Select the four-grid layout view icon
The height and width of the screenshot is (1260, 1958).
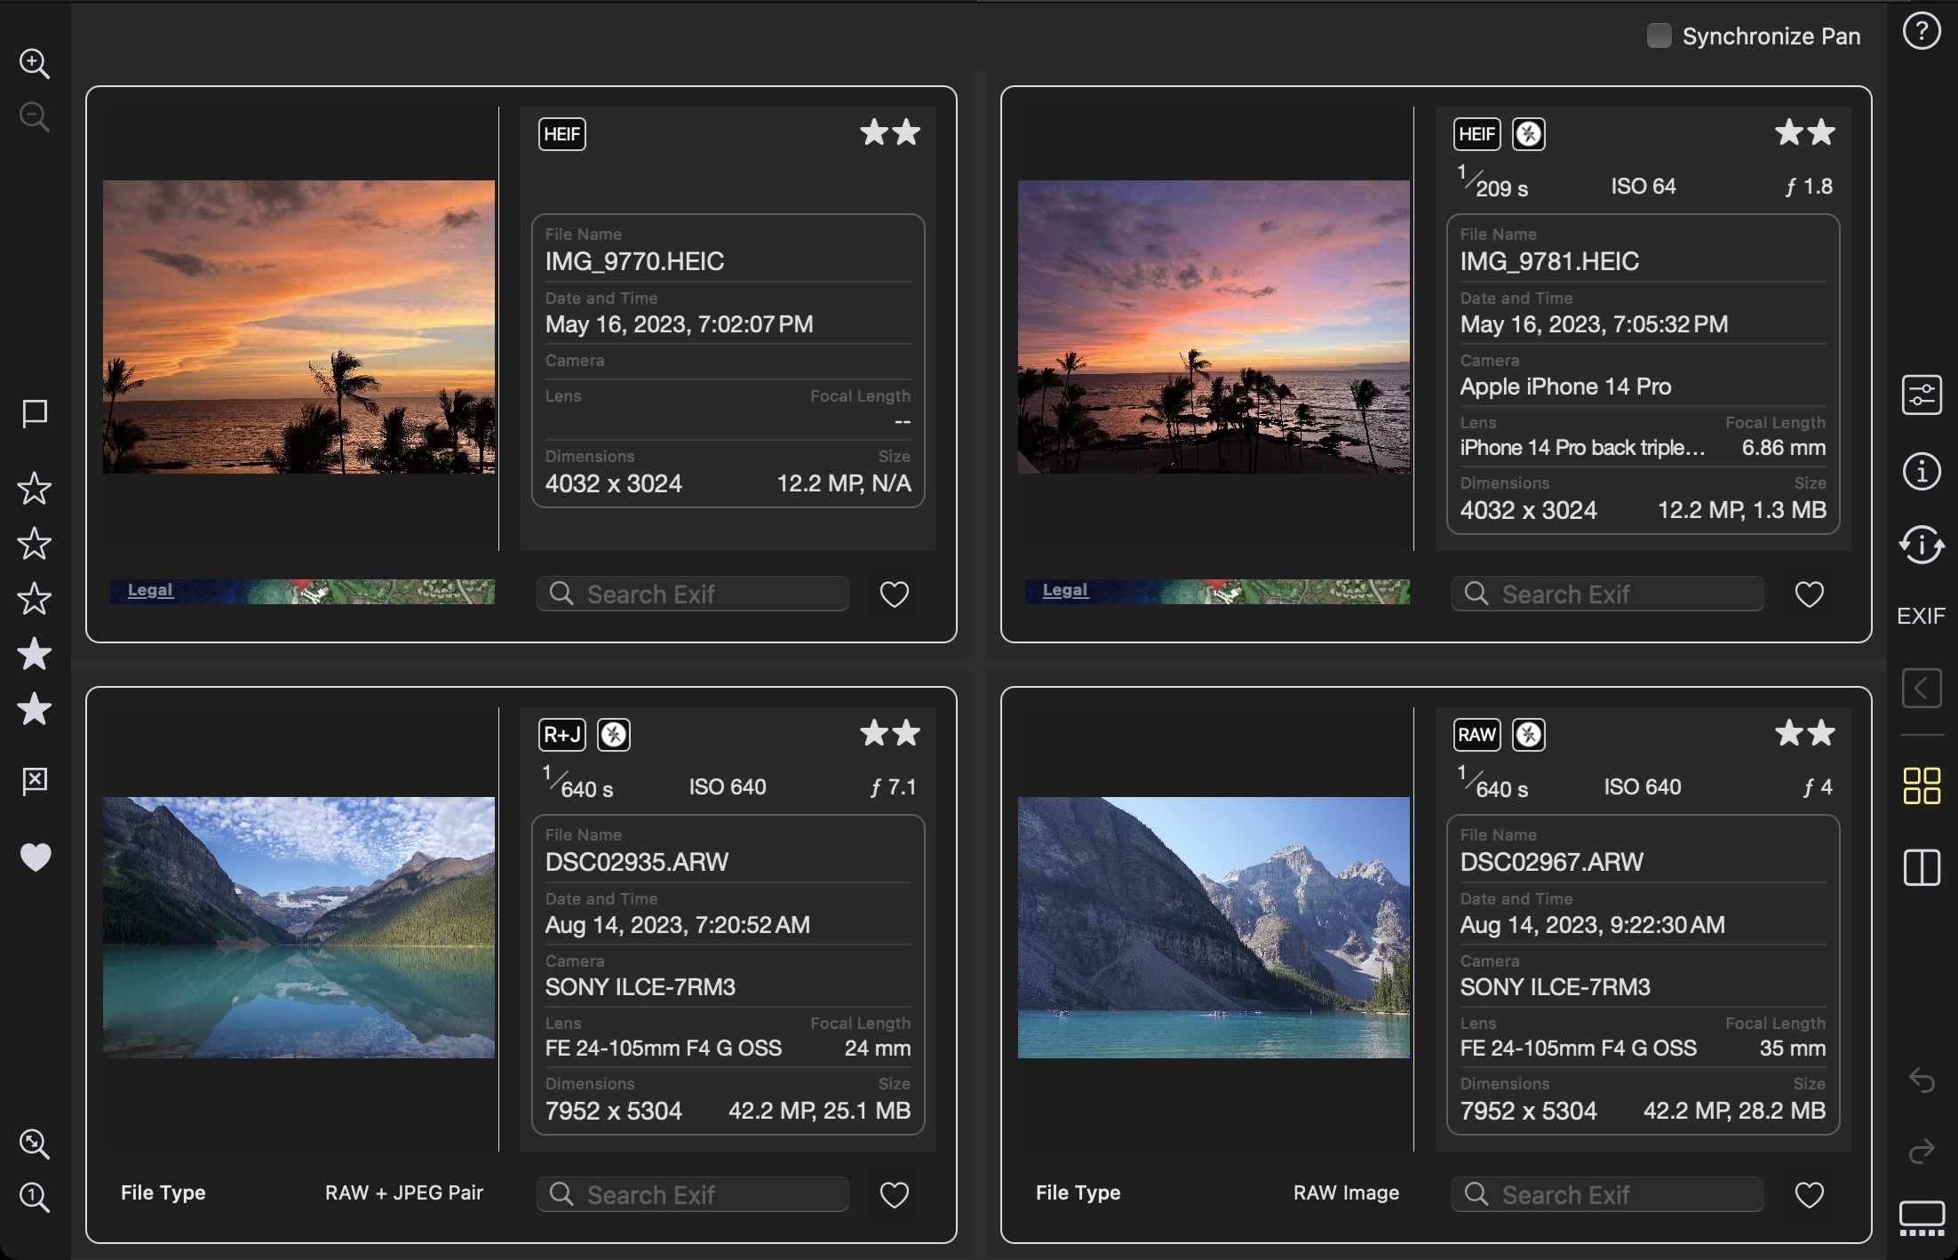(1922, 786)
